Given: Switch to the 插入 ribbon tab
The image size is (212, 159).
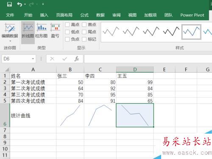Looking at the screenshot, I should (x=44, y=15).
